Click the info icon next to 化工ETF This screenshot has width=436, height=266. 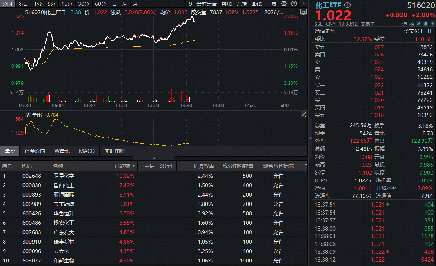(347, 5)
